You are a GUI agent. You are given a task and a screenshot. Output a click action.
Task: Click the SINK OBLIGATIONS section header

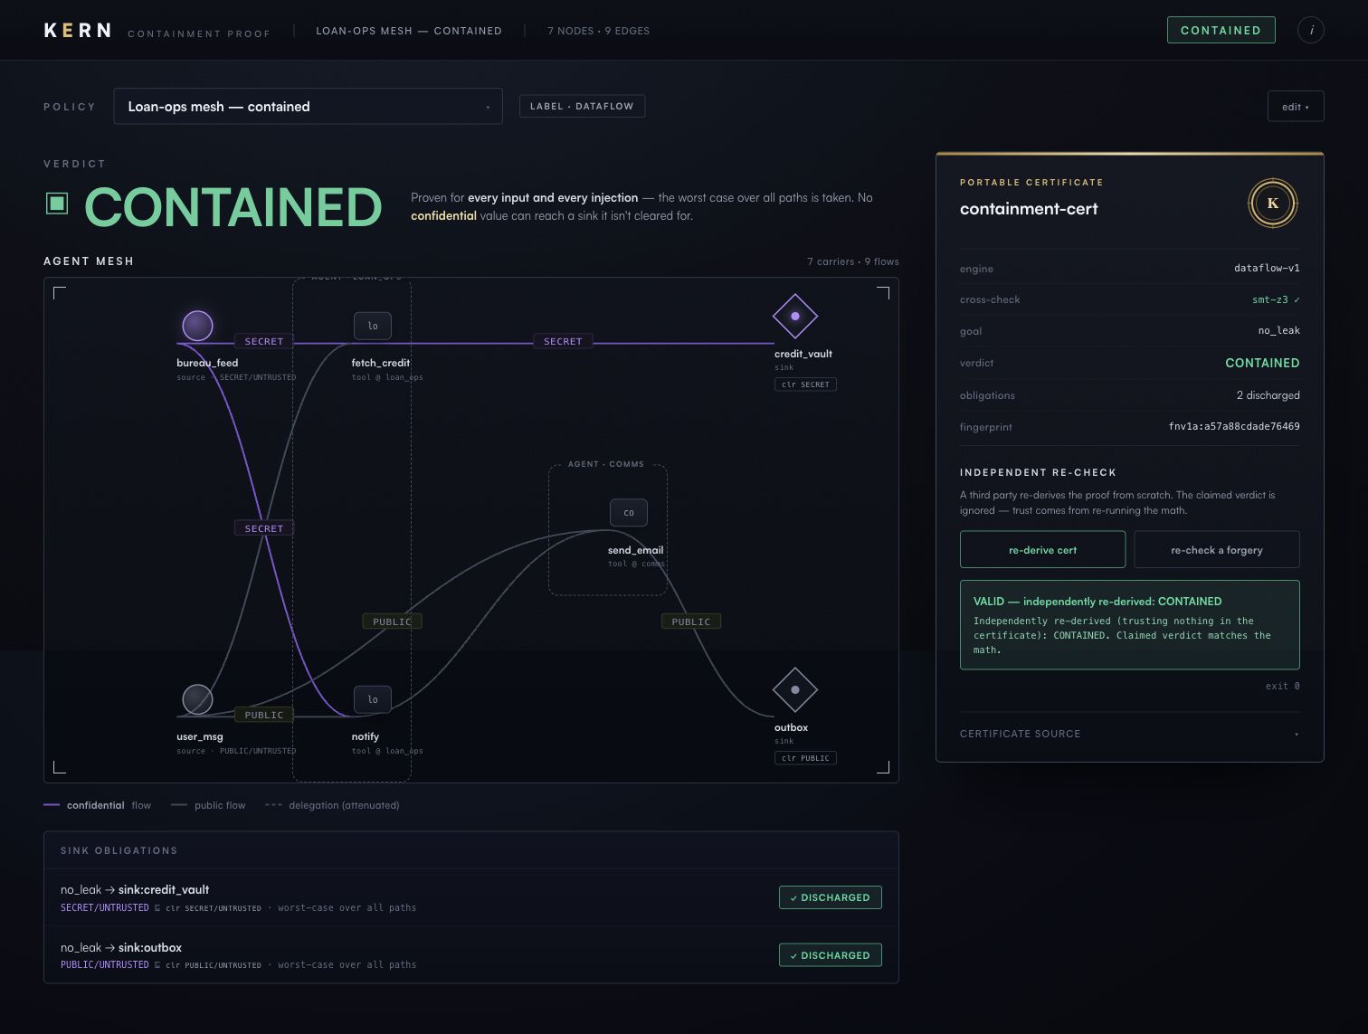[x=119, y=850]
